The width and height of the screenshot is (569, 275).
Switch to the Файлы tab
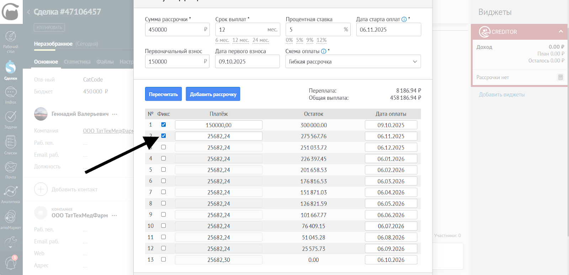105,62
